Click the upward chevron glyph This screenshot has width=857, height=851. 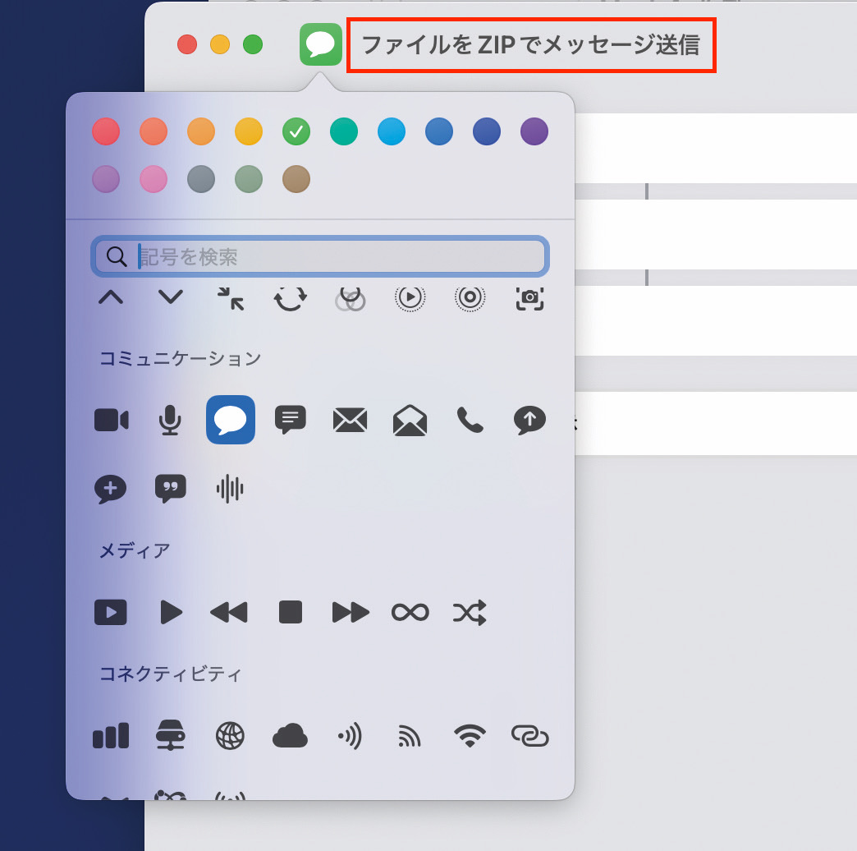[111, 297]
